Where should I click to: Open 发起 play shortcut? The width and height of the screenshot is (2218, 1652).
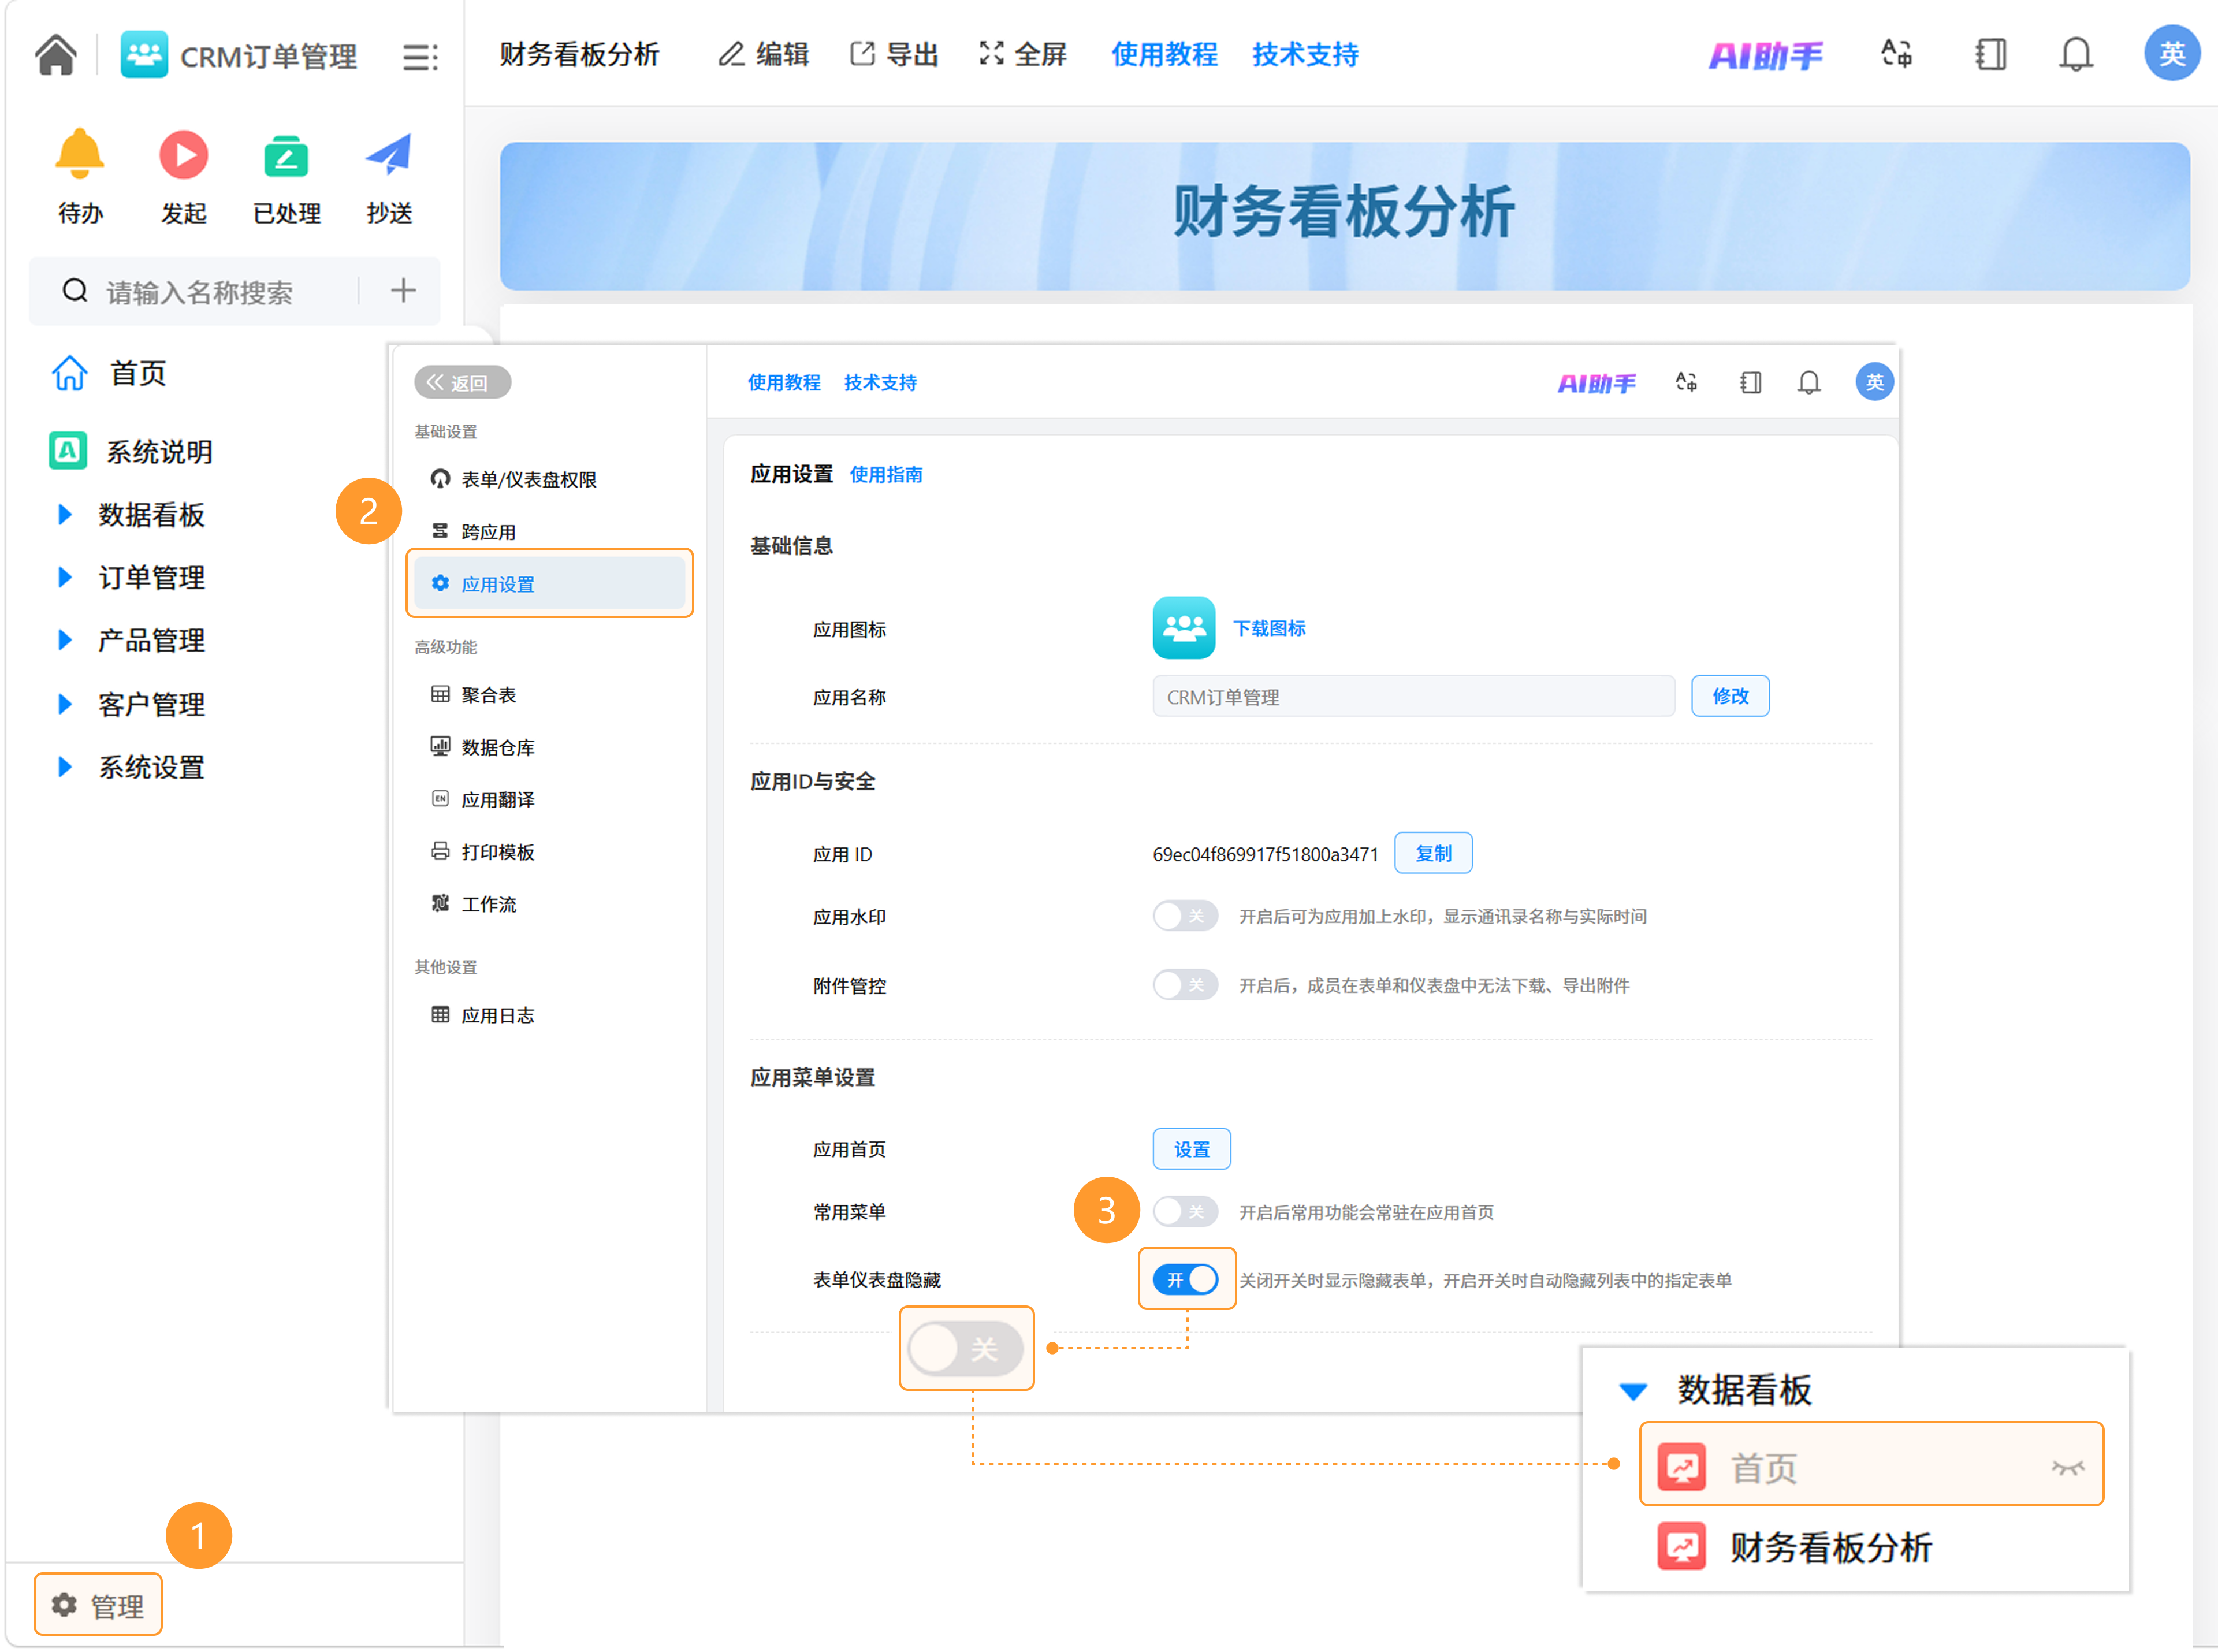click(184, 155)
